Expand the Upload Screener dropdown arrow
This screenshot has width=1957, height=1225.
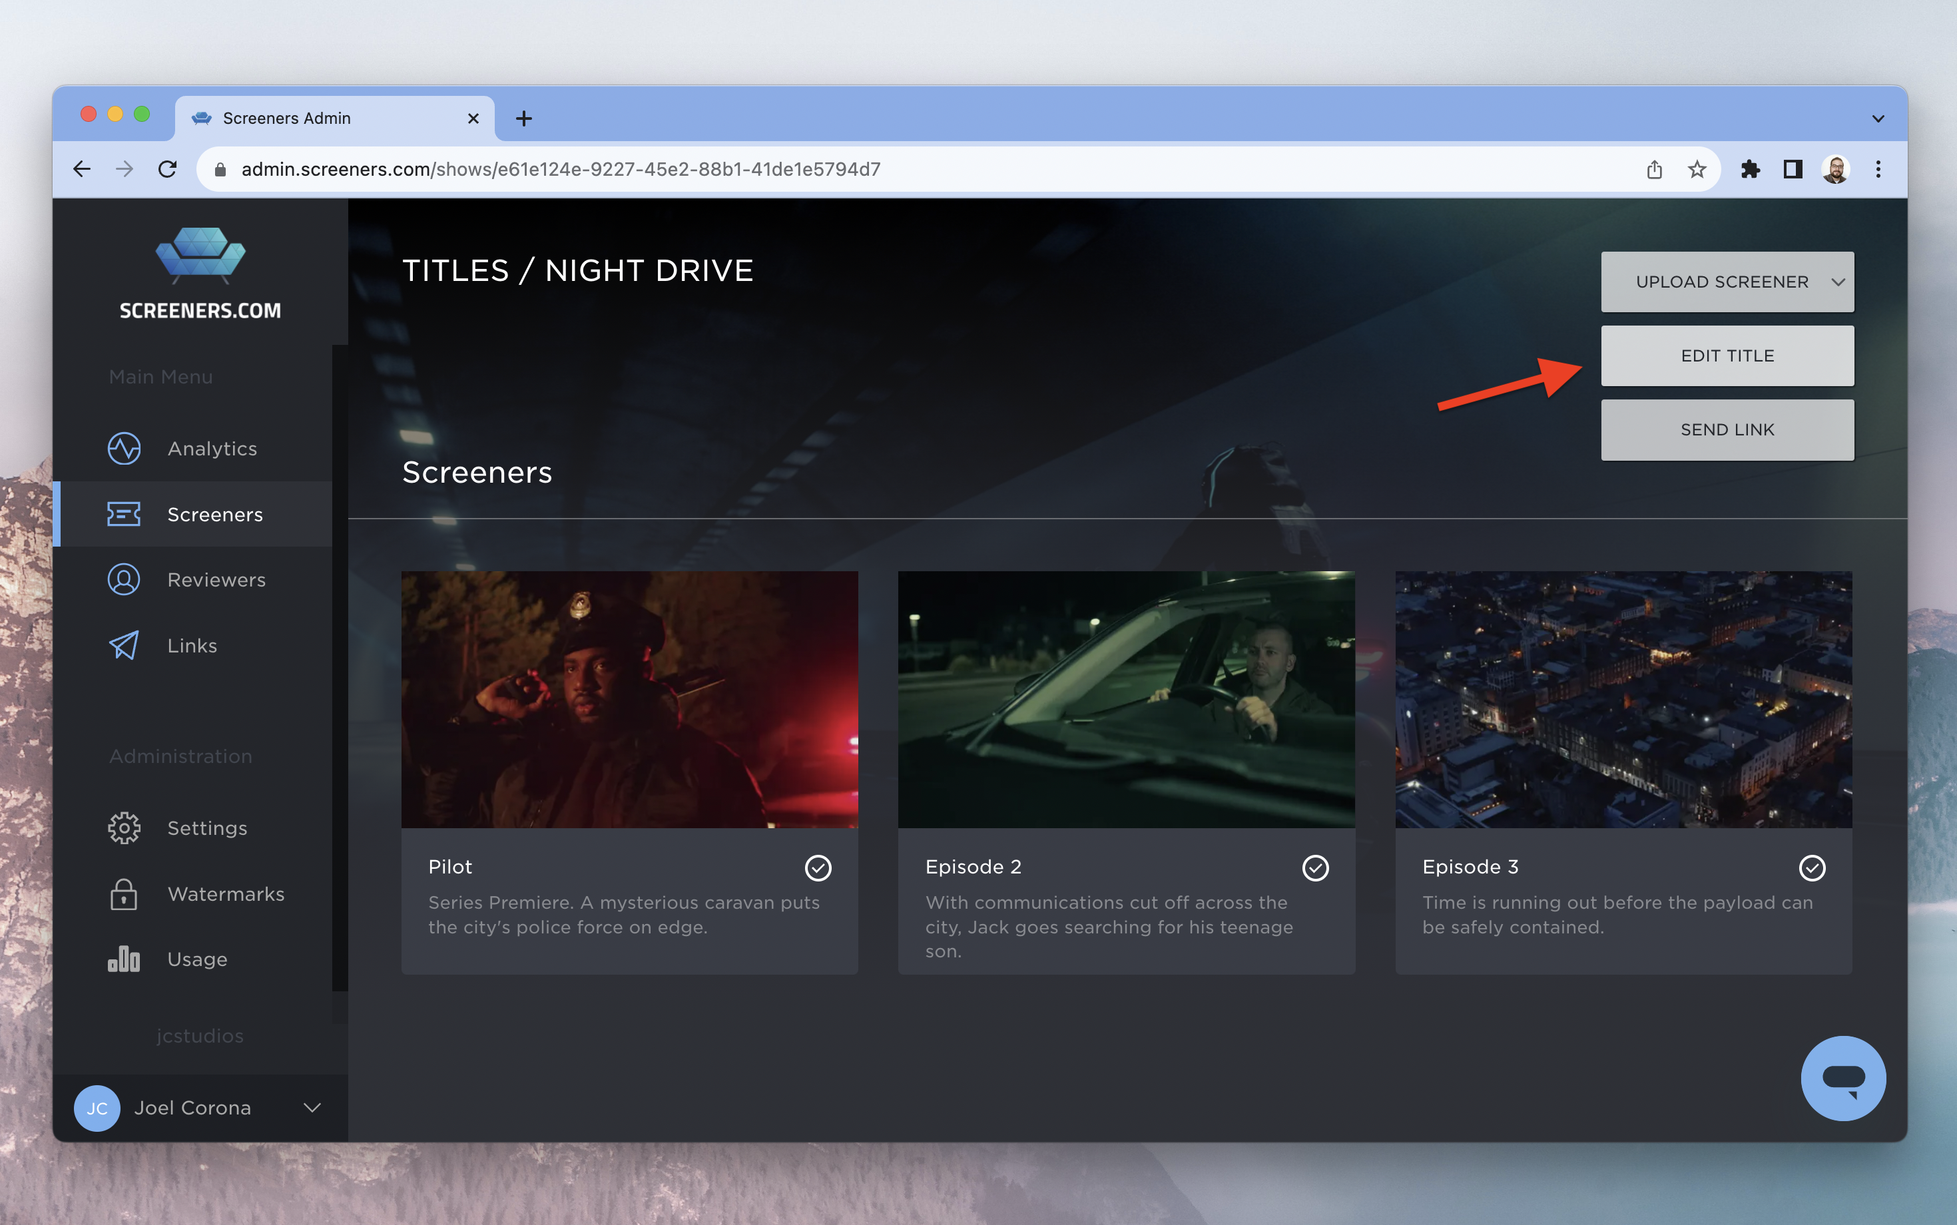(1838, 282)
